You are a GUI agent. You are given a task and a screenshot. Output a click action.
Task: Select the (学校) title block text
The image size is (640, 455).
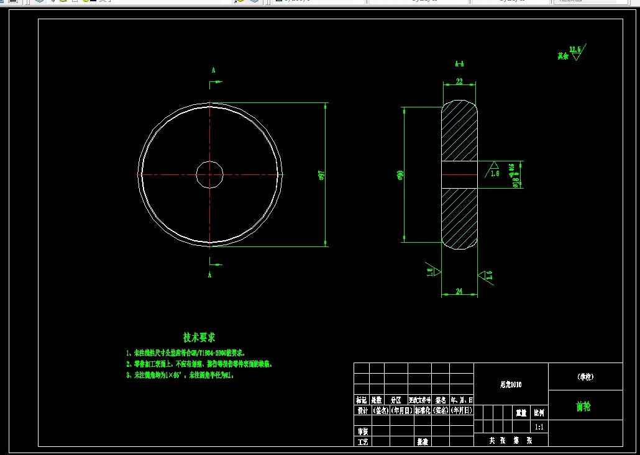tap(585, 377)
